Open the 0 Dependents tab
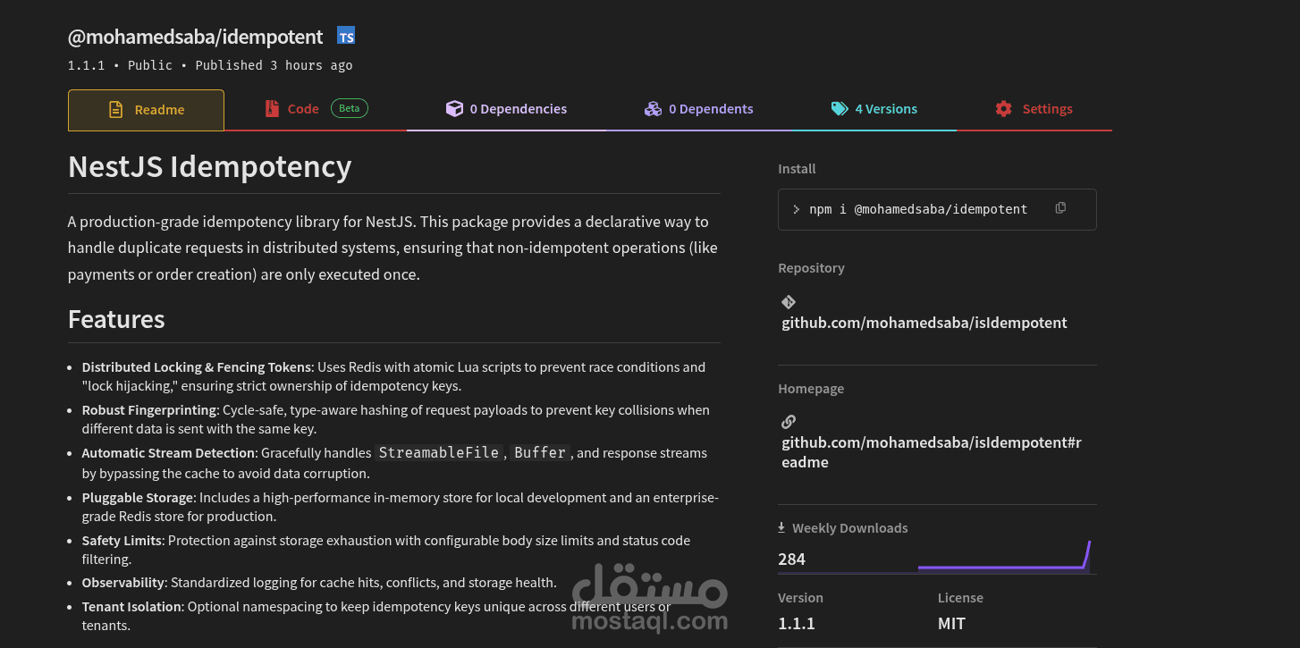1300x648 pixels. tap(698, 110)
